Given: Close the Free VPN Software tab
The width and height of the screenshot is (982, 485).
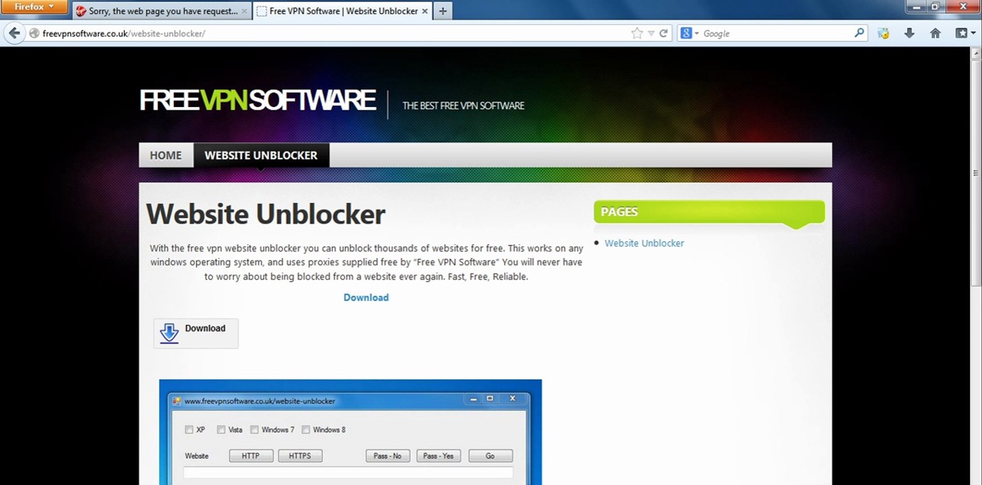Looking at the screenshot, I should click(x=425, y=11).
